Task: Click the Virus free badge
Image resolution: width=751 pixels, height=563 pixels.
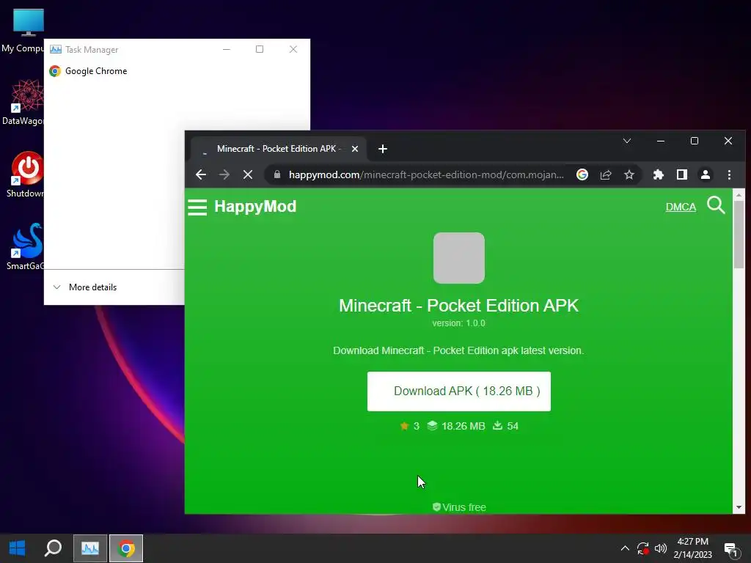Action: tap(459, 507)
